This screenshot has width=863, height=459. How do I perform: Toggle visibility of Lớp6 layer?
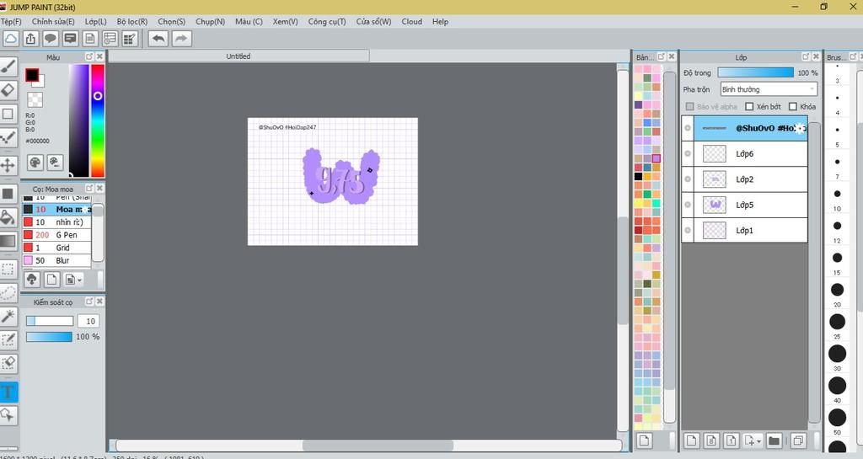pyautogui.click(x=688, y=153)
